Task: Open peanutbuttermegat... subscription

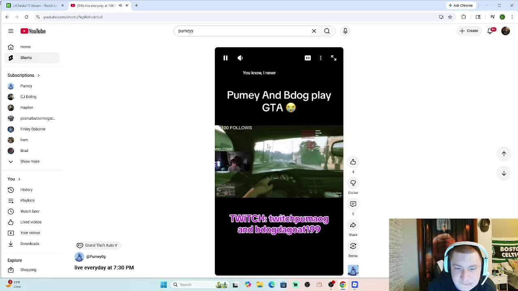Action: pyautogui.click(x=32, y=118)
